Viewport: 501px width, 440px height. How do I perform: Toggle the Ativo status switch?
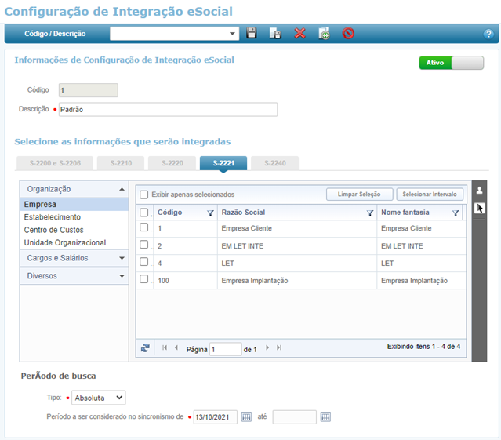(451, 63)
